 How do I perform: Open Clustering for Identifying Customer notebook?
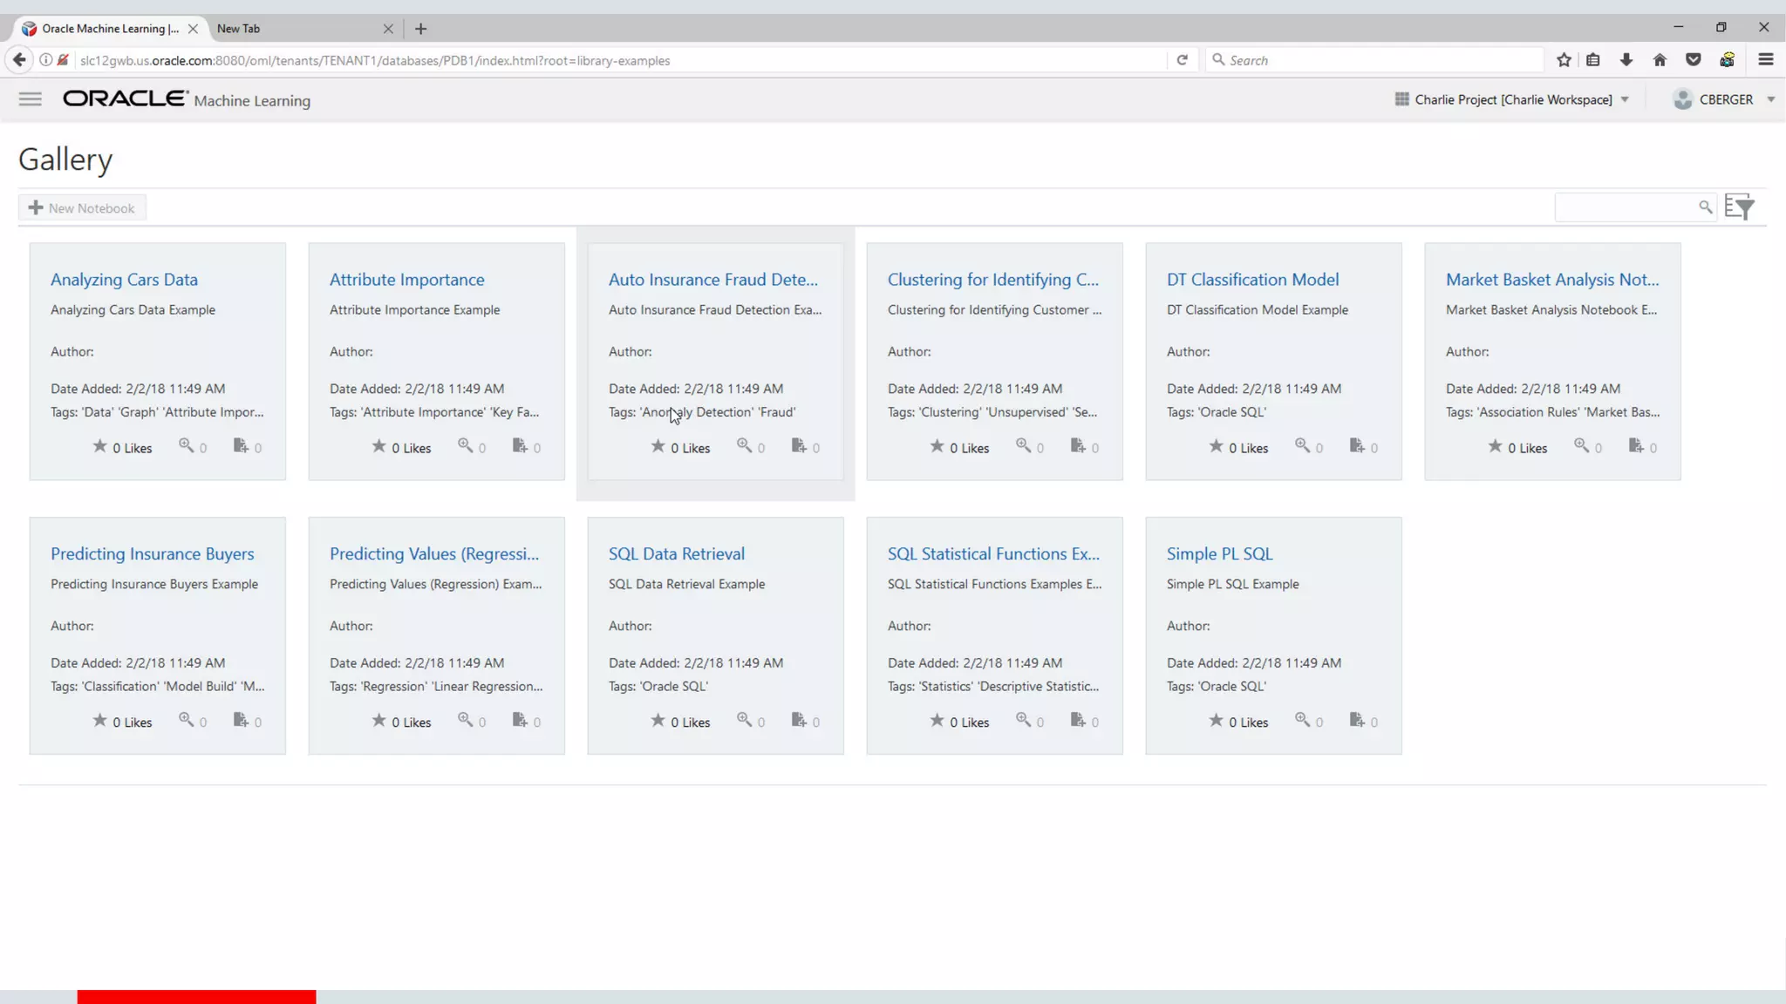(992, 280)
